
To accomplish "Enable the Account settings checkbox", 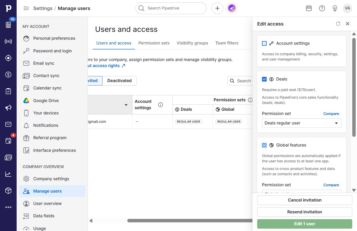I will pos(264,43).
